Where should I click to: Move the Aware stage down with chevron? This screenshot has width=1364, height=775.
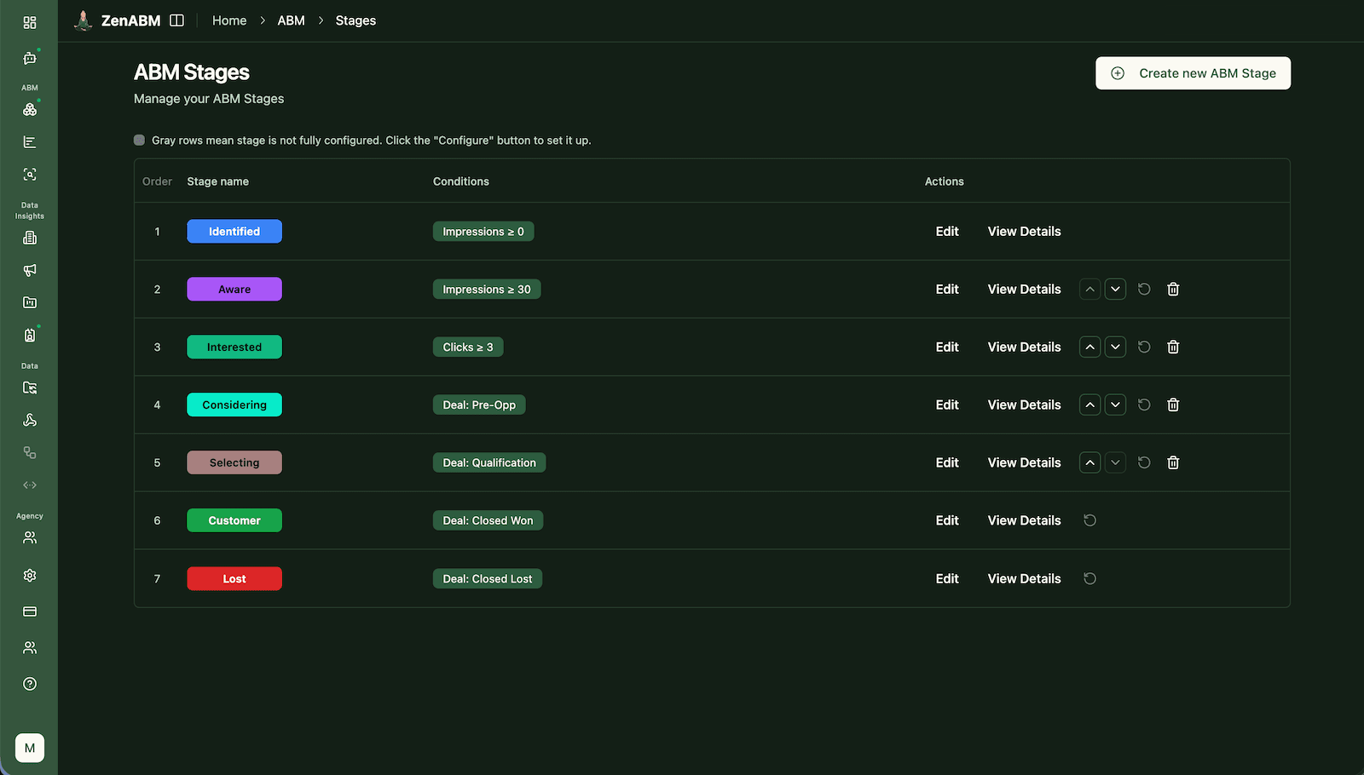click(x=1115, y=289)
